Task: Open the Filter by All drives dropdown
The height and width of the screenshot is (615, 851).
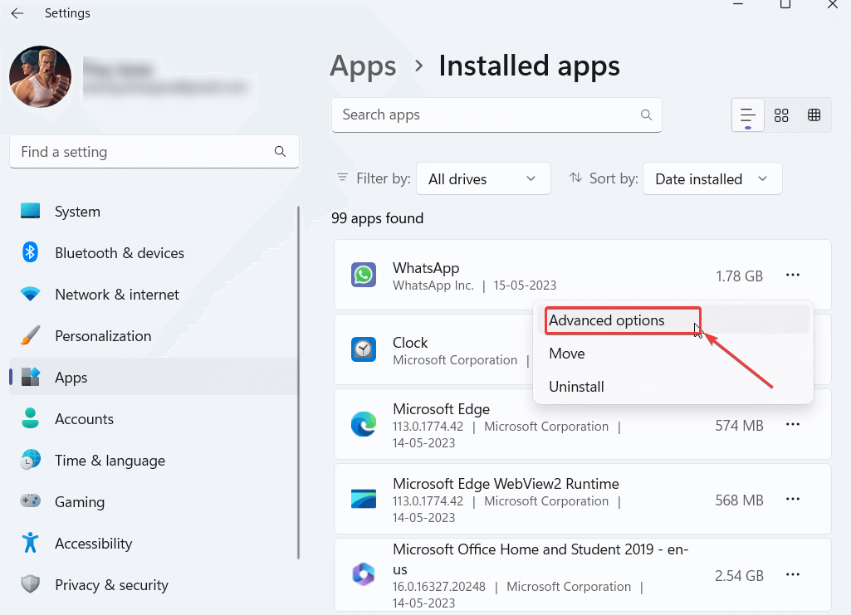Action: tap(483, 179)
